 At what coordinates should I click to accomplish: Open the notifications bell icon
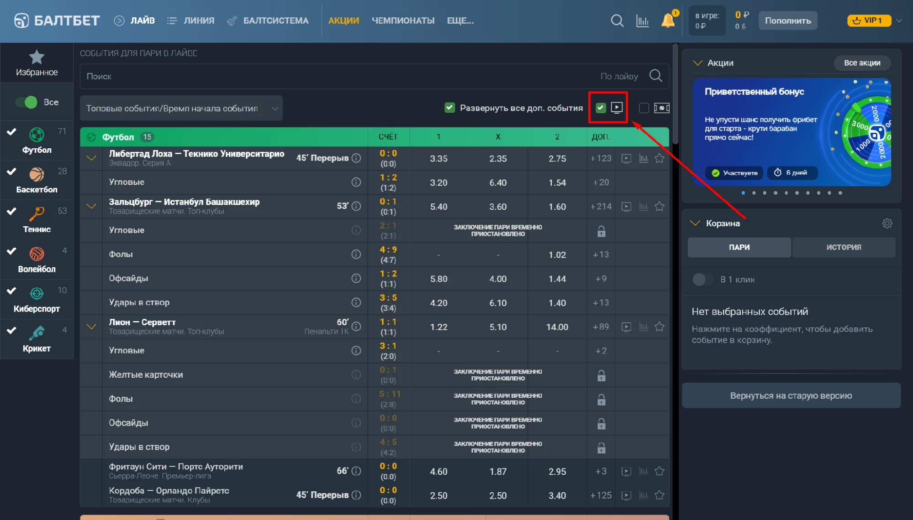(x=668, y=21)
